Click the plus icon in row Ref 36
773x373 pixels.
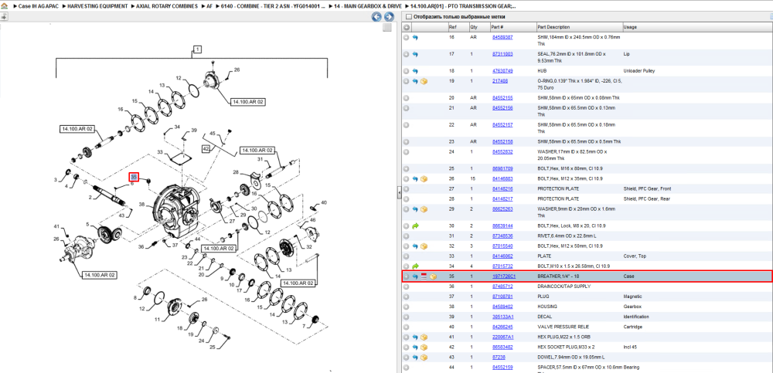[407, 287]
